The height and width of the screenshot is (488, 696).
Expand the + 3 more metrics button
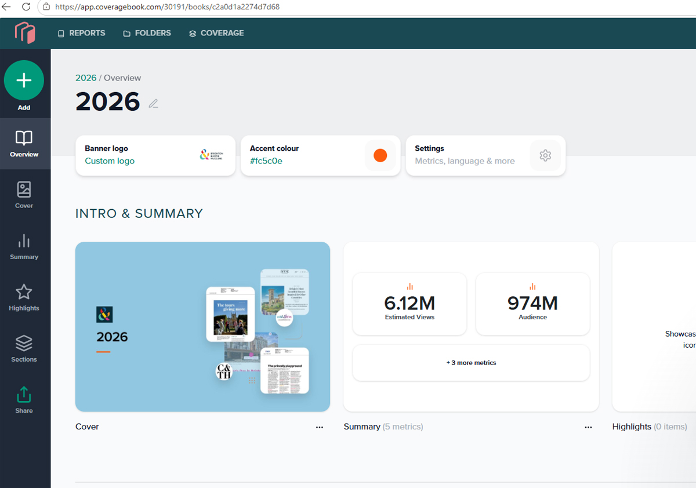[471, 363]
